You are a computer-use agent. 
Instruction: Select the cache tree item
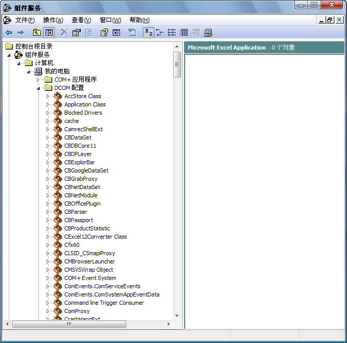71,121
